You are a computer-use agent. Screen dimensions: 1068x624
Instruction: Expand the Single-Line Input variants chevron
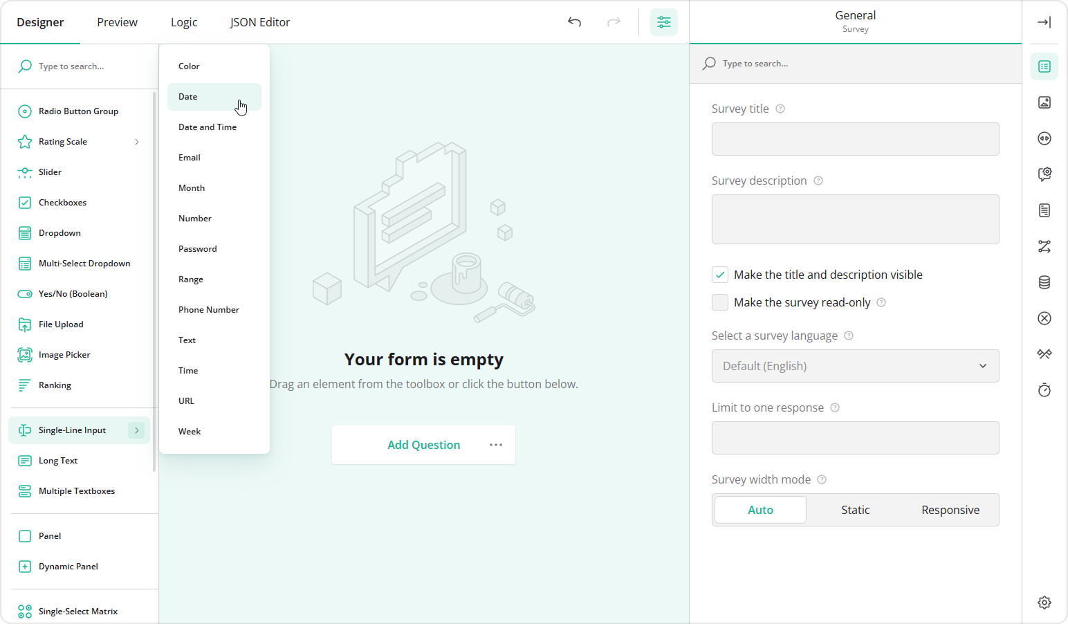pyautogui.click(x=136, y=430)
